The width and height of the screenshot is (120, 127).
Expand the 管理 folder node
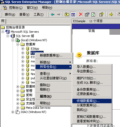18,91
